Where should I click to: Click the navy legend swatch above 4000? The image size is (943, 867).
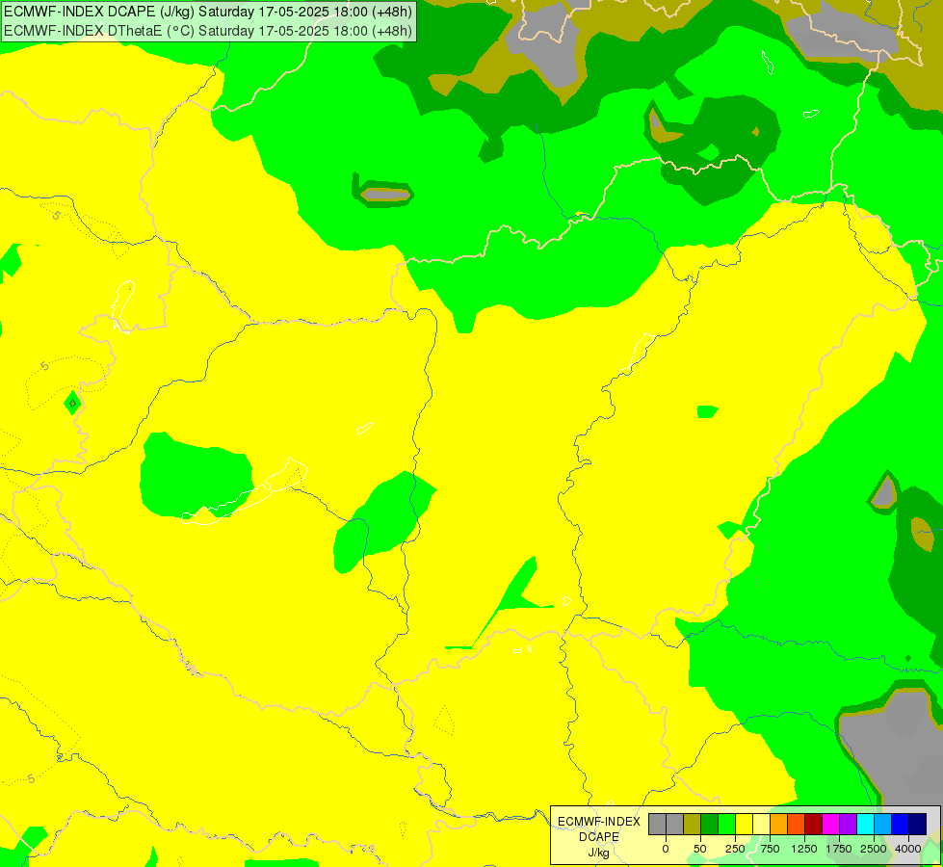tap(918, 824)
